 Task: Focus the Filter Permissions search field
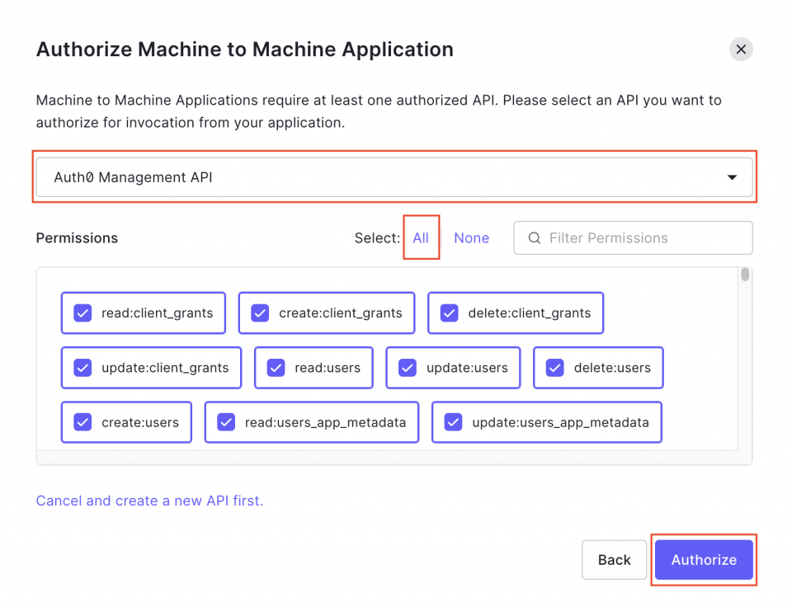[x=633, y=237]
